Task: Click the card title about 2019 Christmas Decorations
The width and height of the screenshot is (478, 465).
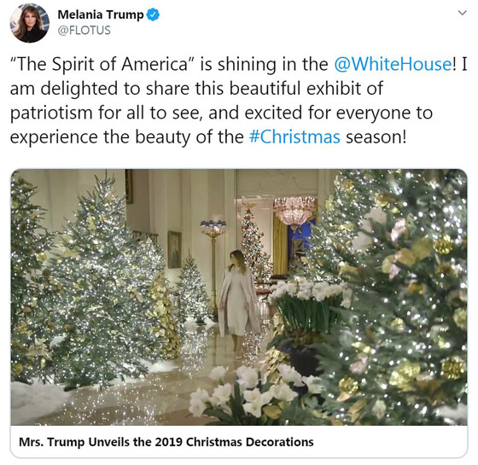Action: coord(166,442)
